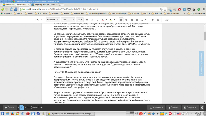Switch to school.doc Облако Mail tab
206x116 pixels.
click(x=15, y=5)
